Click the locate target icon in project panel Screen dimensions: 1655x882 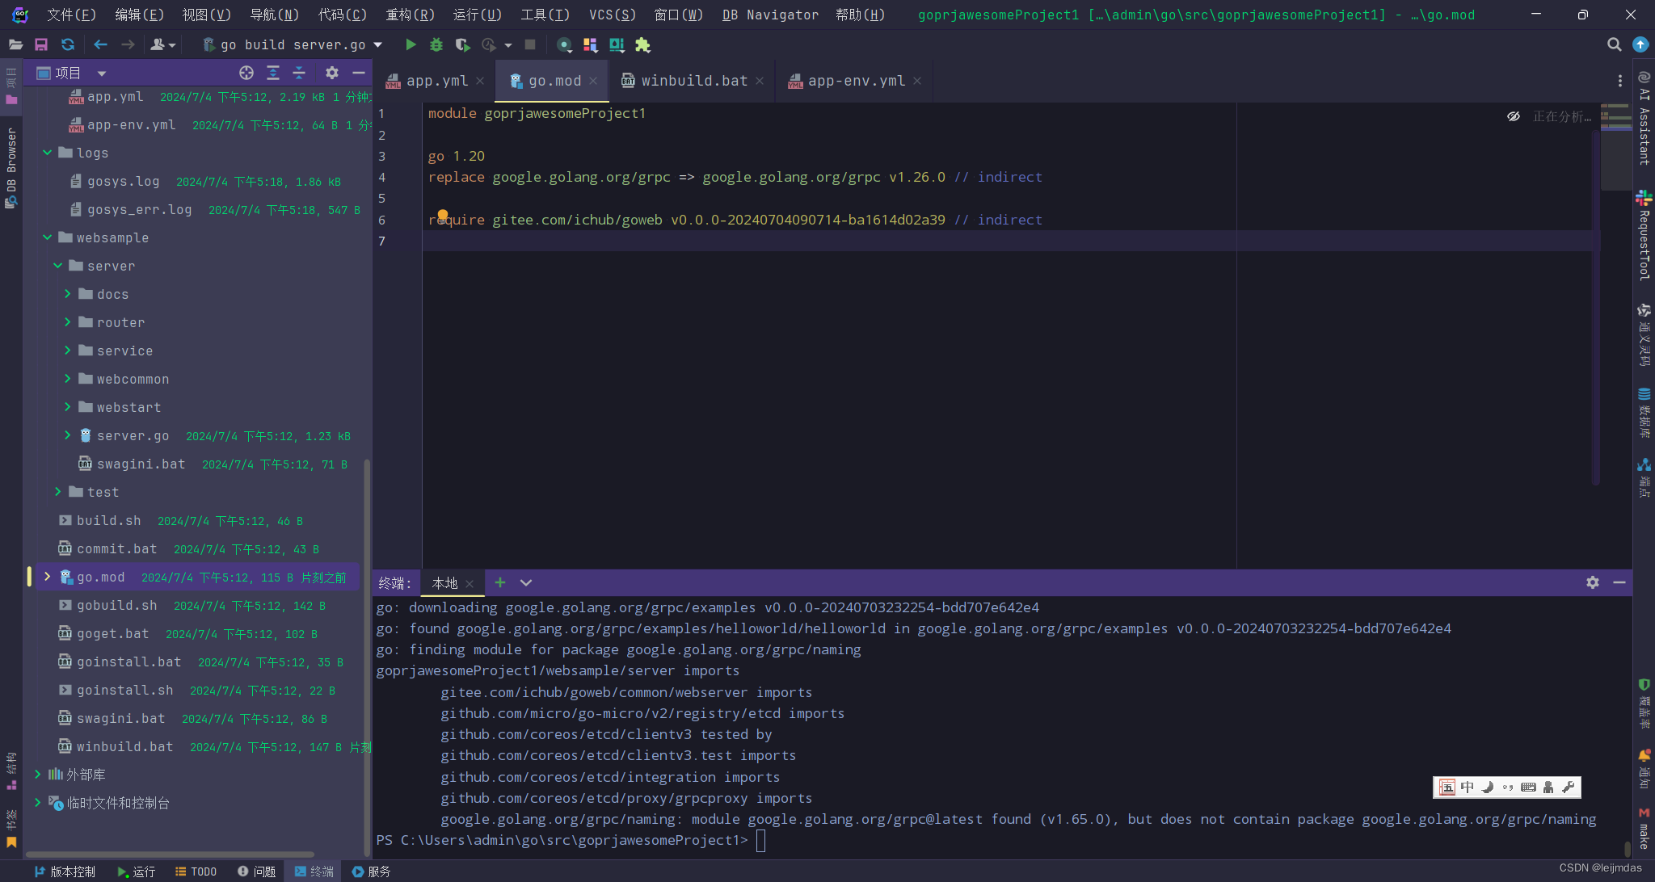[246, 73]
